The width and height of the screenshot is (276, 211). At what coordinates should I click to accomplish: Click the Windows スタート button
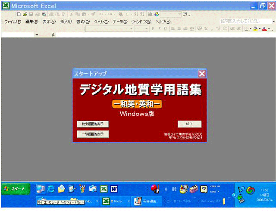(16, 189)
